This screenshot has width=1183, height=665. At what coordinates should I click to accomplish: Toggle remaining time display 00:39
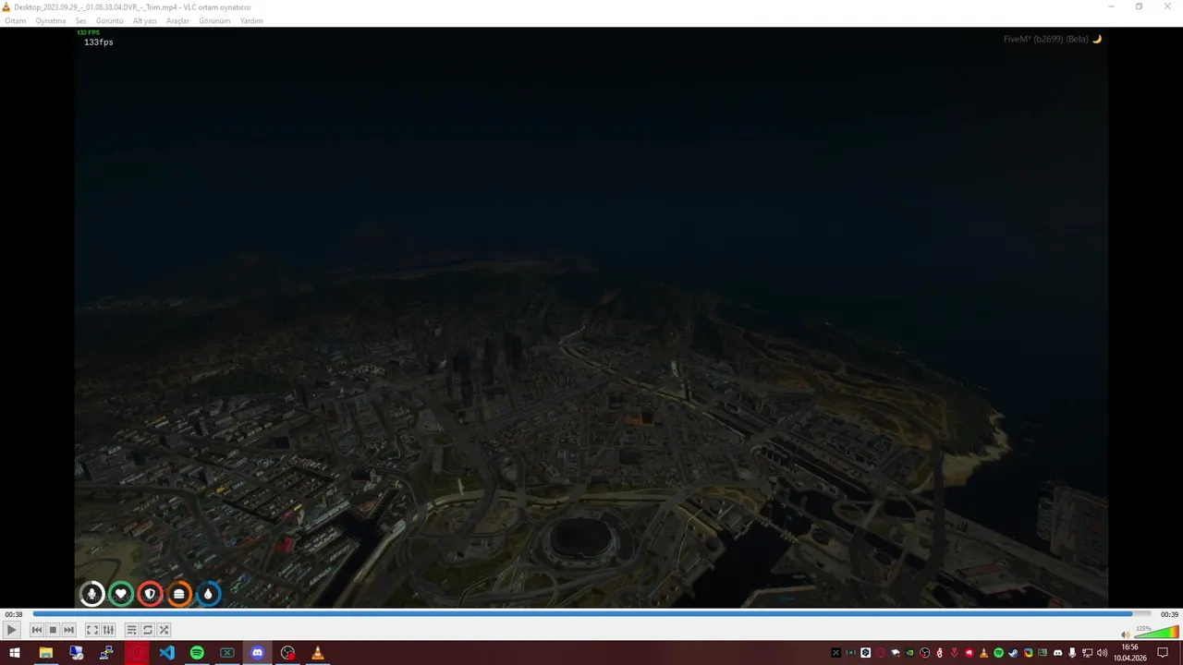click(1169, 614)
